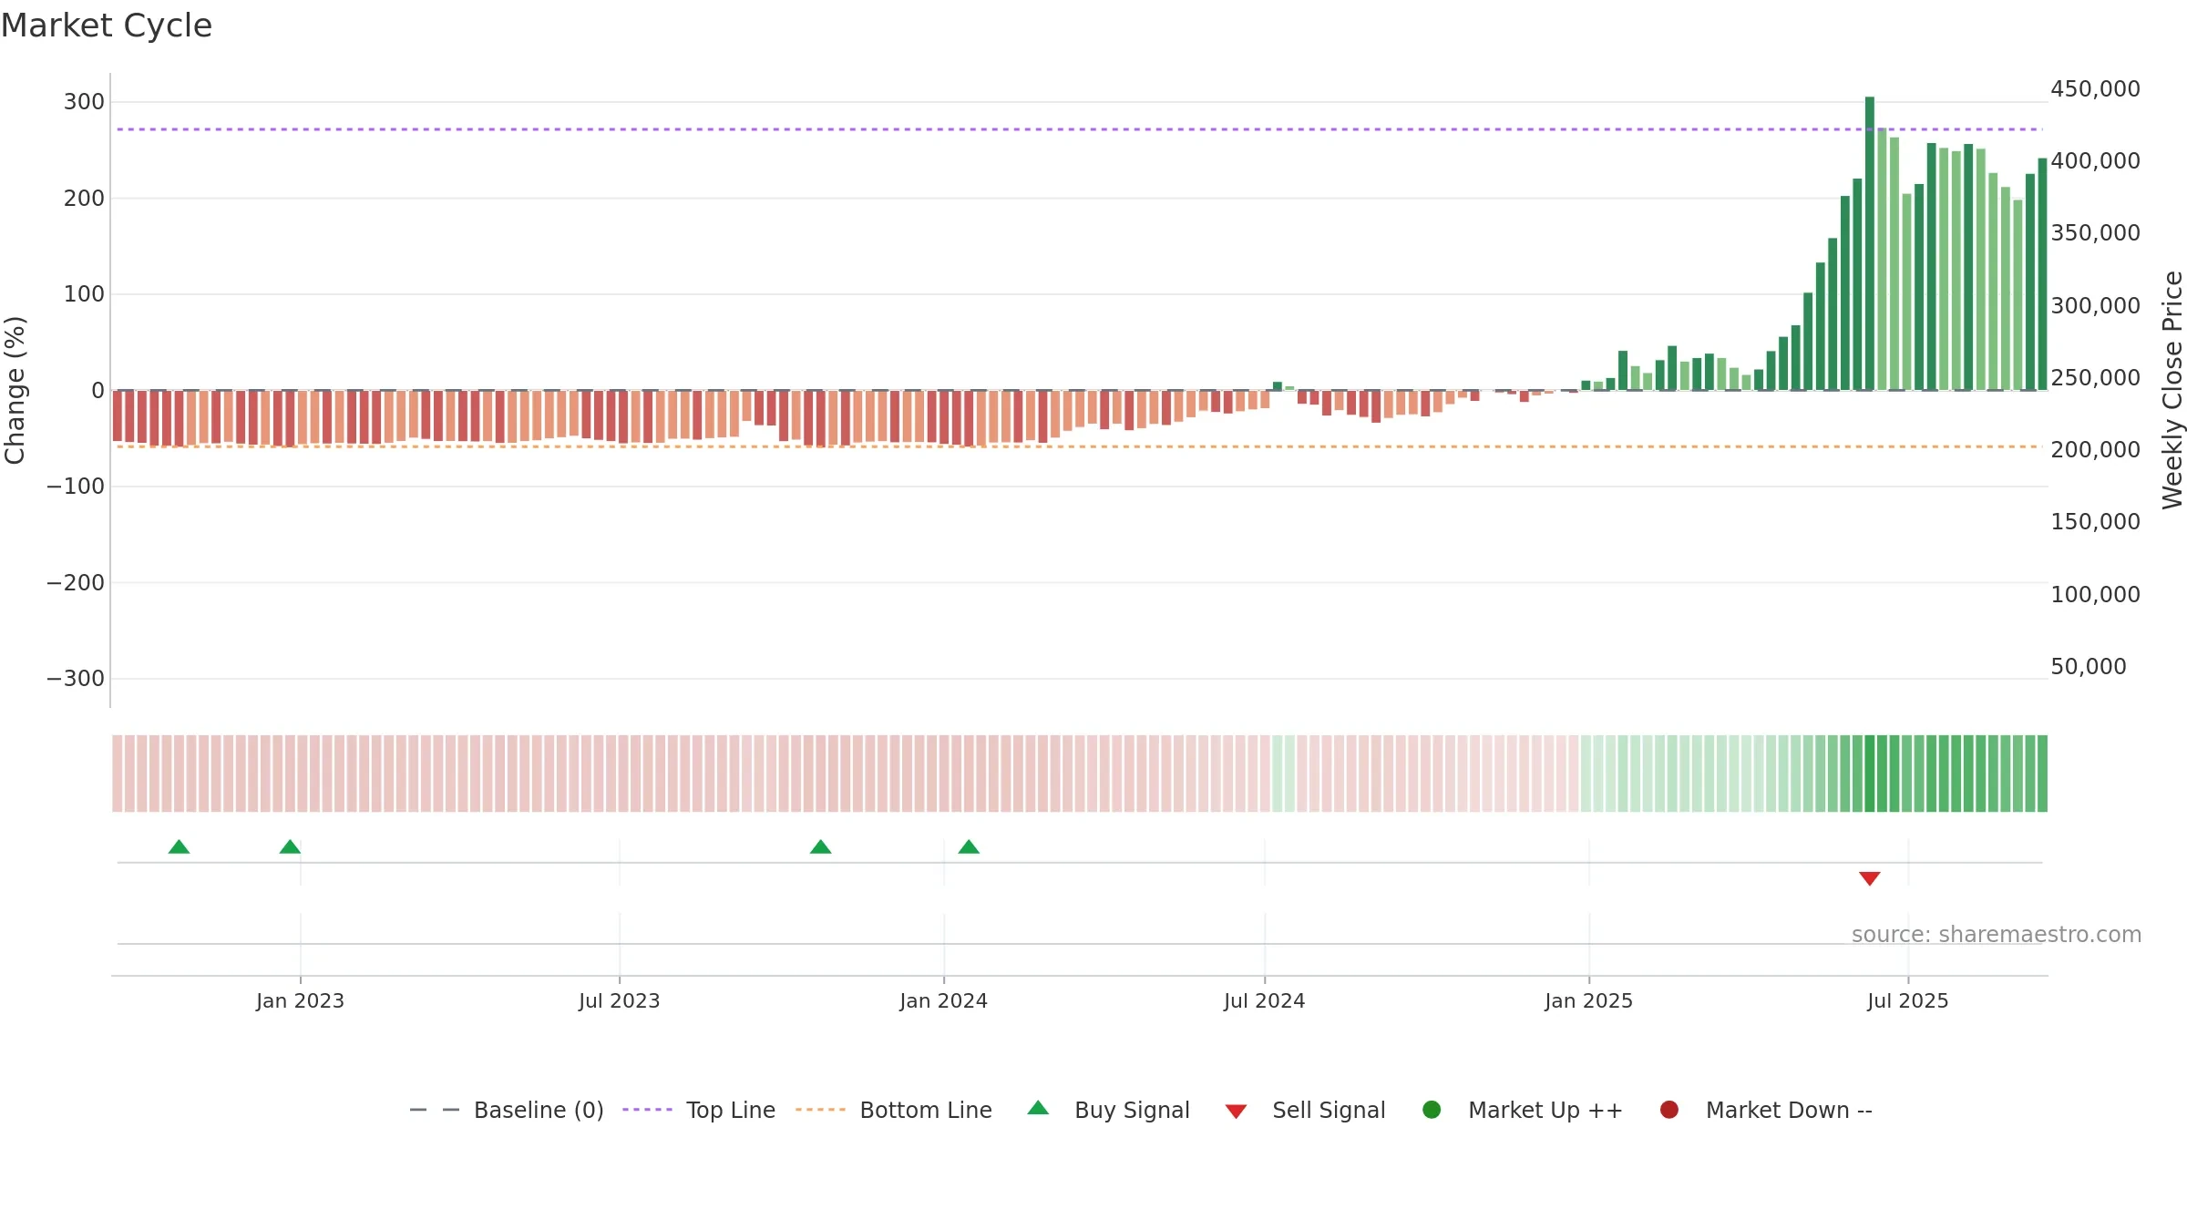Click the orange dotted Bottom Line legend sample
This screenshot has width=2187, height=1230.
pos(820,1110)
